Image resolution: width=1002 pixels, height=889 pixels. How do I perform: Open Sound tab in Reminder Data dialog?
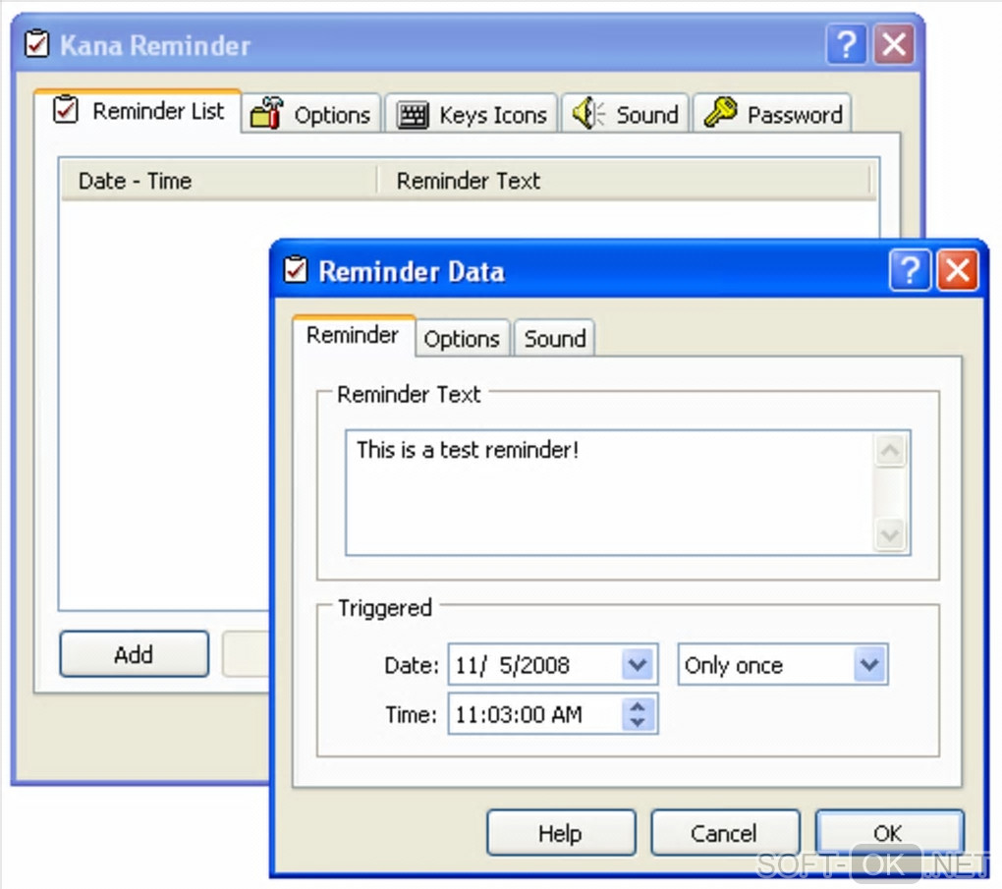coord(555,338)
